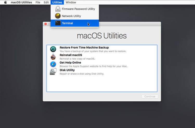The image size is (195, 128).
Task: Click the Continue button
Action: (150, 96)
